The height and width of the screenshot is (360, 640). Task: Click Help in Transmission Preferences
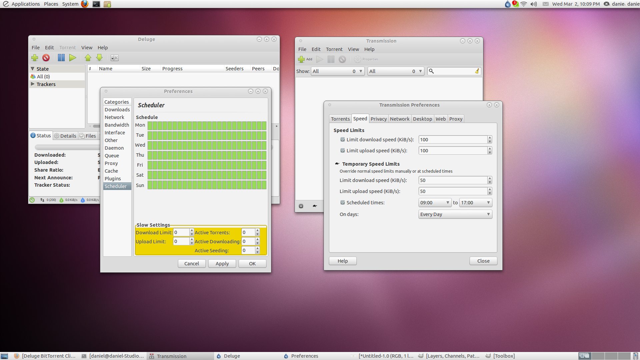coord(343,261)
